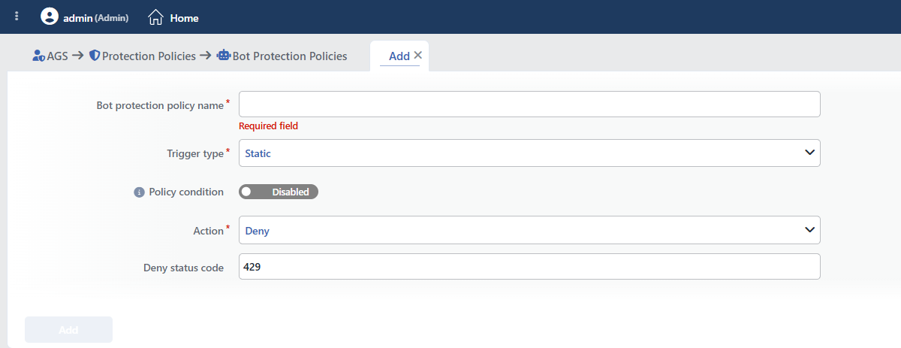The height and width of the screenshot is (348, 901).
Task: Click the Deny status code label
Action: tap(183, 268)
